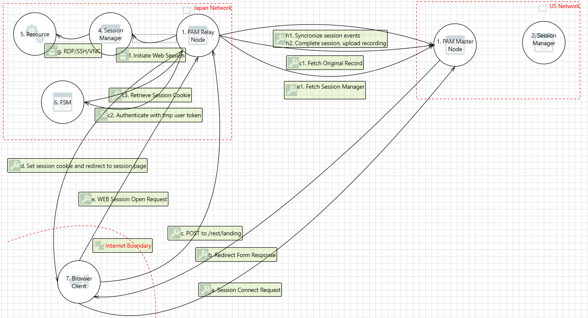Click the magnifier icon on WEB Session Open Request
This screenshot has width=588, height=318.
pyautogui.click(x=87, y=199)
